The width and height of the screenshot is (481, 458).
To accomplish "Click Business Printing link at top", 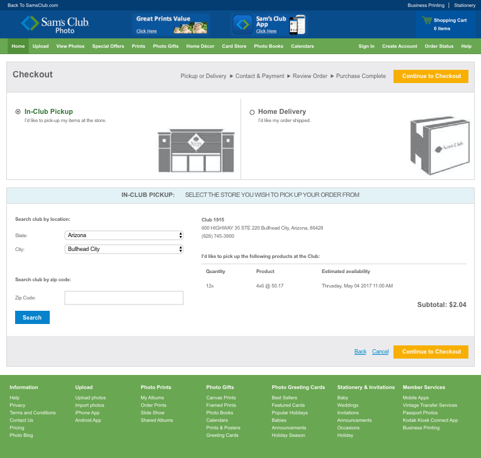I will click(426, 5).
